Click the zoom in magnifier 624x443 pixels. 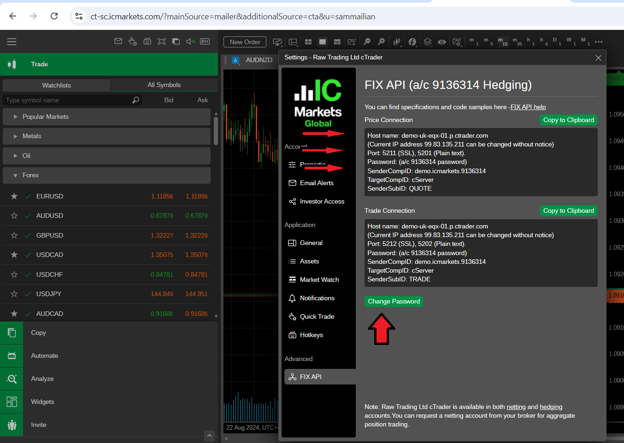(x=381, y=42)
